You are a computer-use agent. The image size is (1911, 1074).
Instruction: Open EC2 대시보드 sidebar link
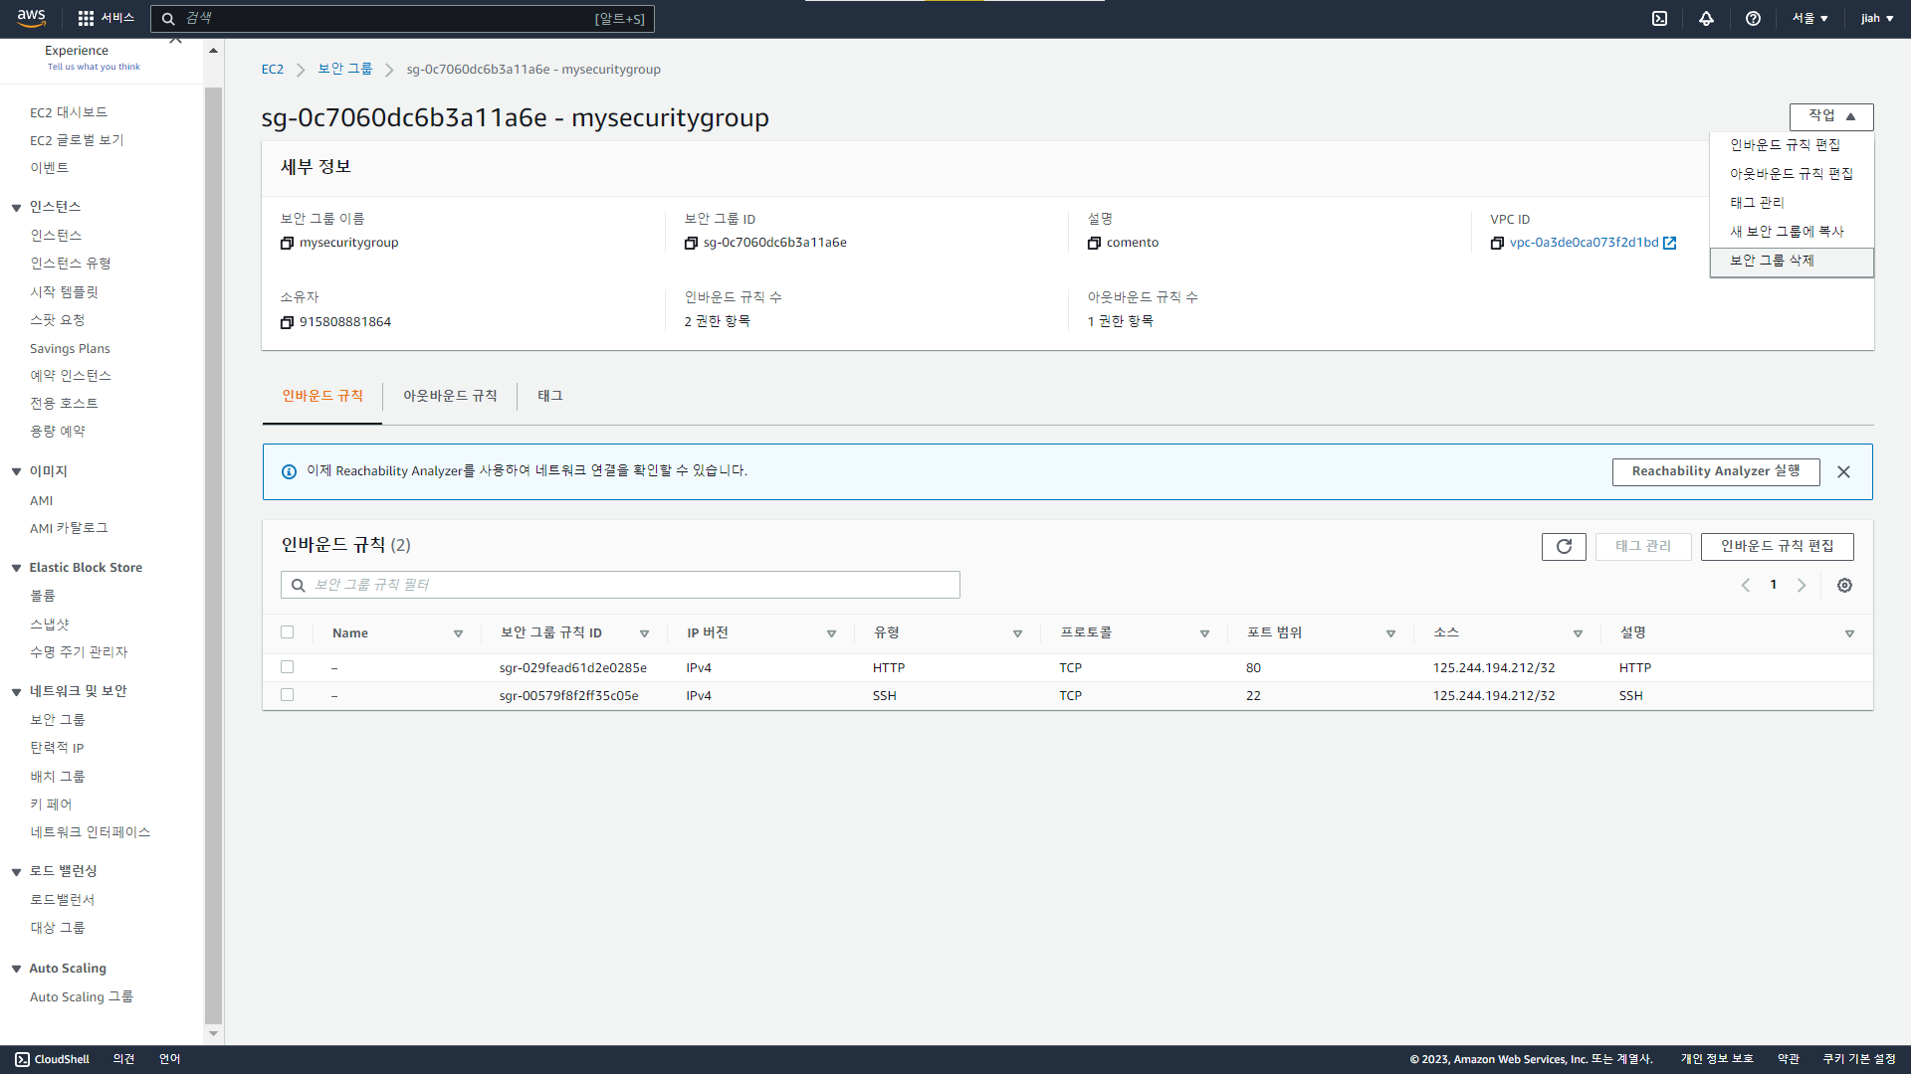(69, 113)
